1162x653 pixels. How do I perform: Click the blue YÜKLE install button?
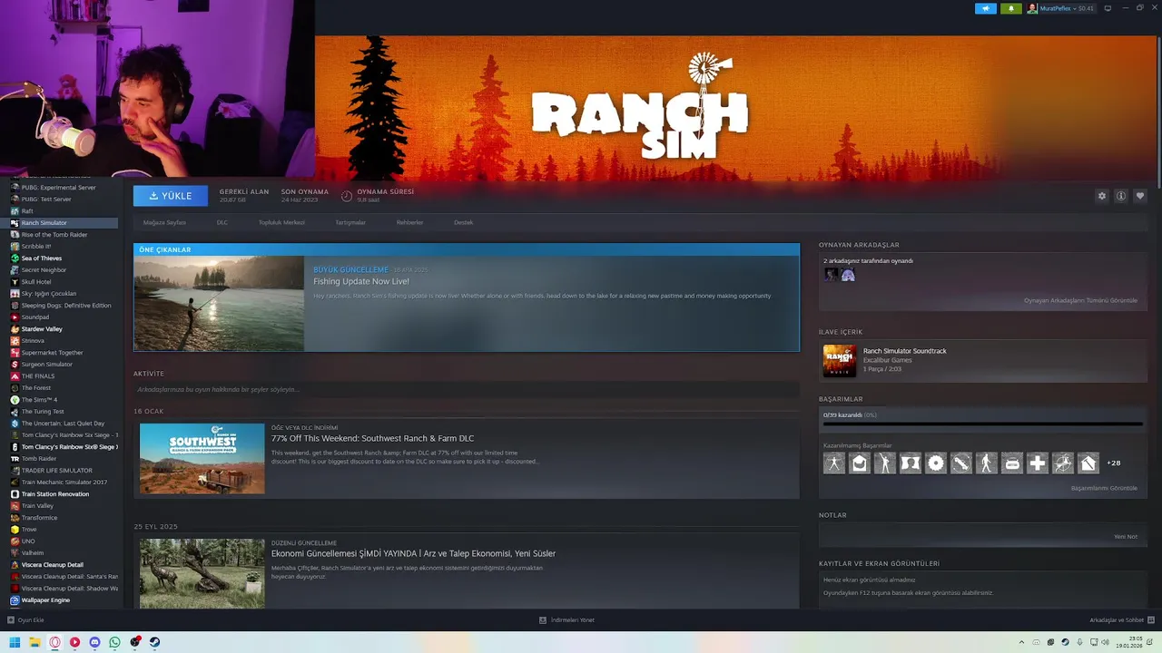click(x=171, y=196)
